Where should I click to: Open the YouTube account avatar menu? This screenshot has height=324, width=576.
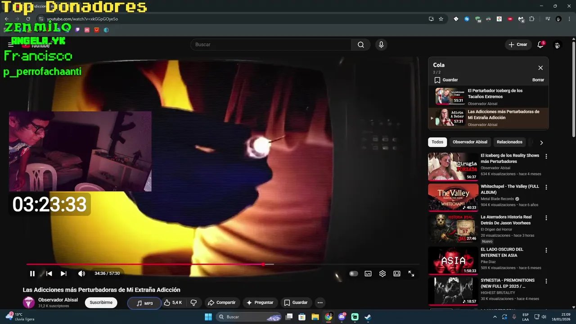[557, 45]
